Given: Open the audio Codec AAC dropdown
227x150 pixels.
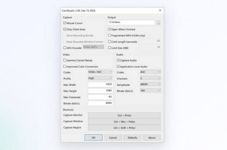Looking at the screenshot, I should 150,72.
